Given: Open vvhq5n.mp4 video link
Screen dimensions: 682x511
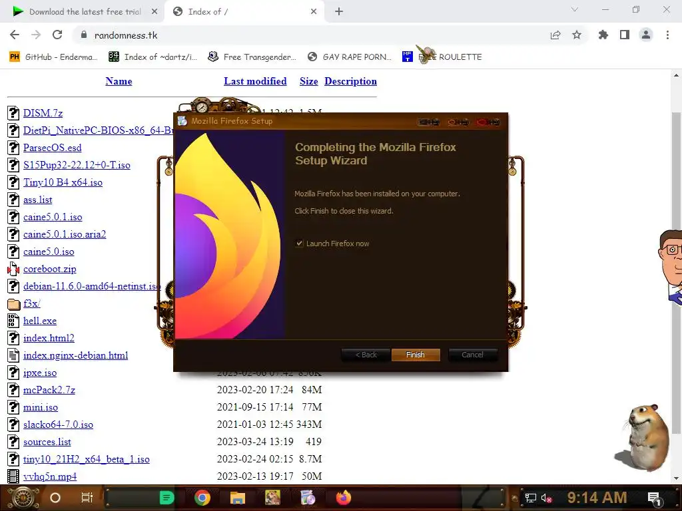Looking at the screenshot, I should 50,476.
